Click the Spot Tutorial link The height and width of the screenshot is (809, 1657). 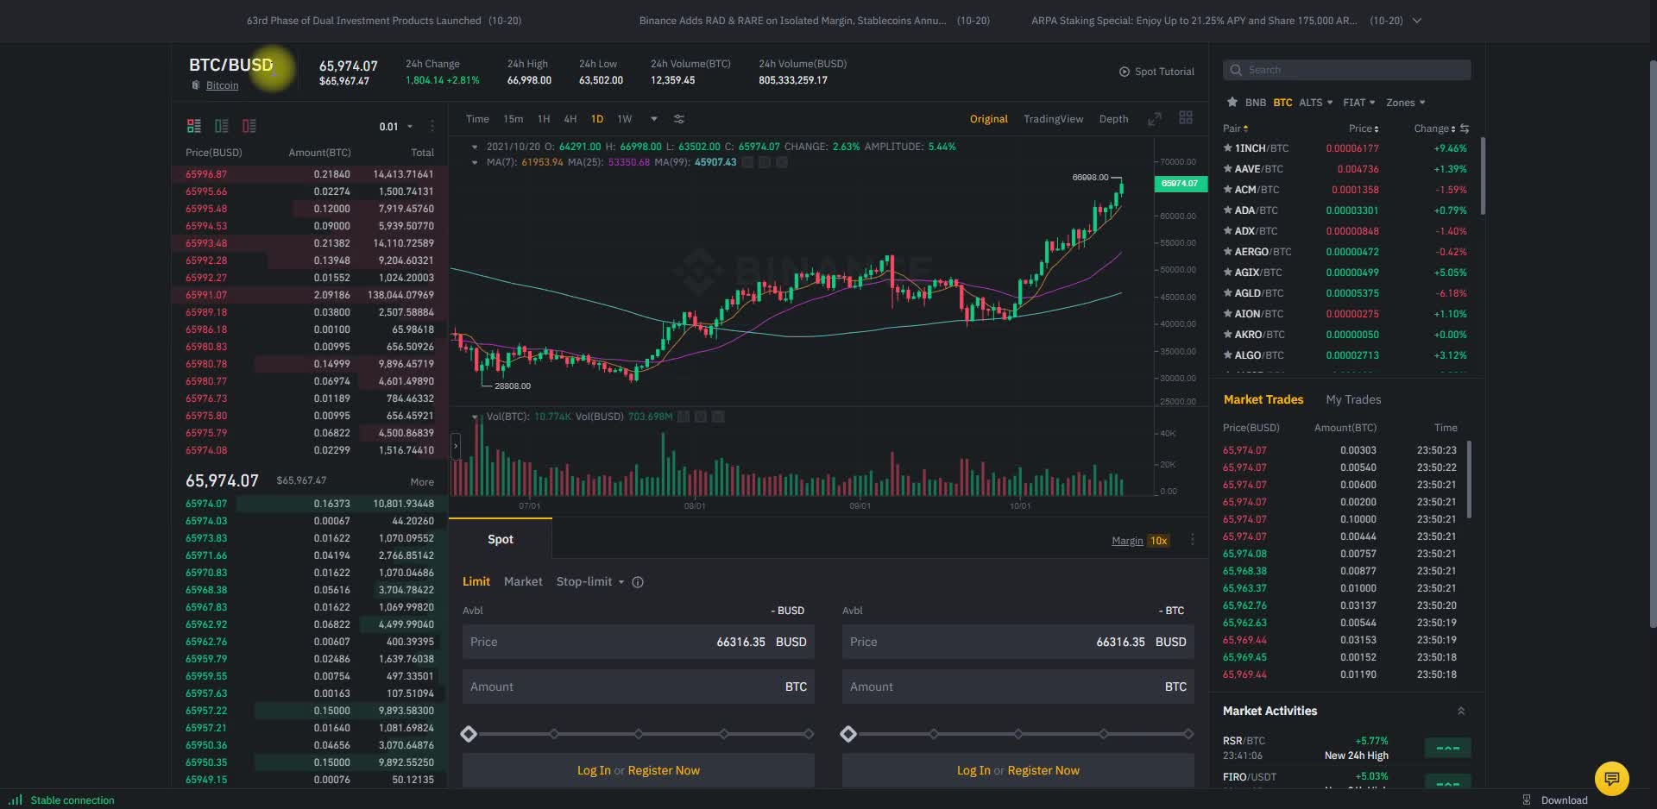pyautogui.click(x=1156, y=72)
